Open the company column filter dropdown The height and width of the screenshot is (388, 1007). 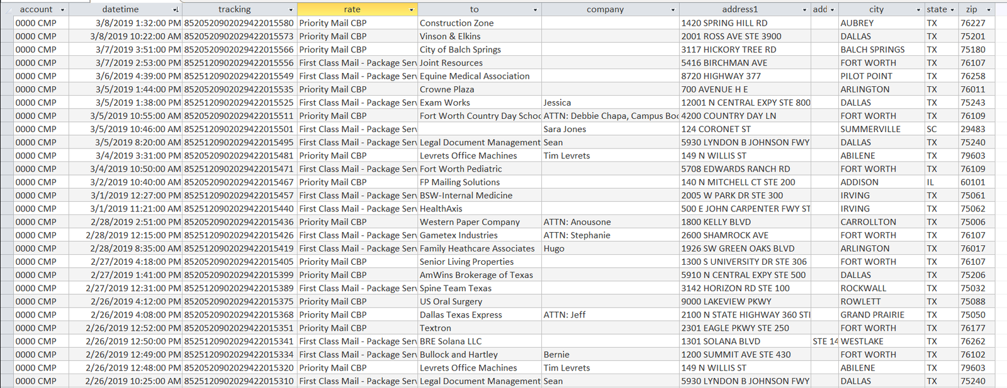tap(673, 10)
